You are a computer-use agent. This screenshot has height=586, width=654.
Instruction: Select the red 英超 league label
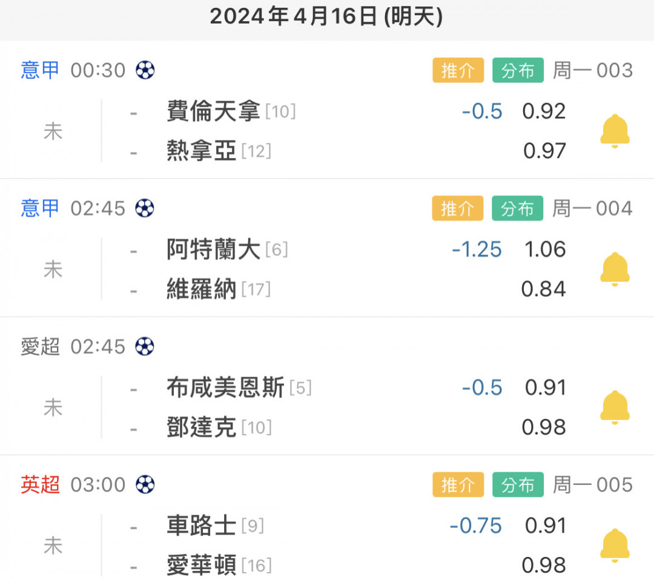point(40,485)
